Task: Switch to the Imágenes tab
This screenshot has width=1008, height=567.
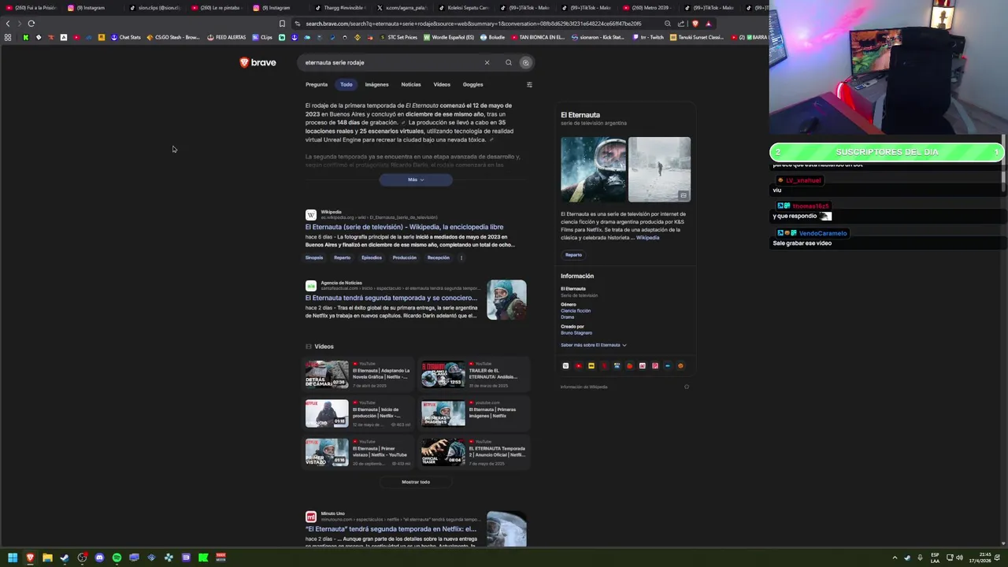Action: [376, 84]
